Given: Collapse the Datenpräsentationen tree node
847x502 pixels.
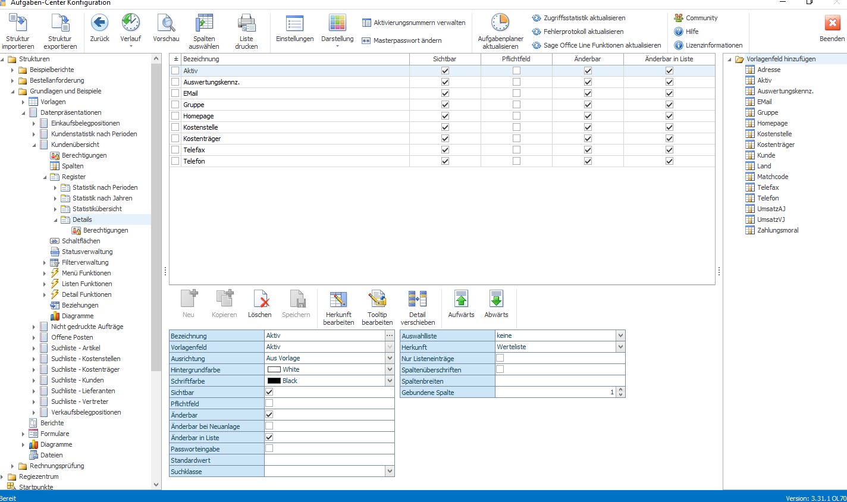Looking at the screenshot, I should 23,112.
